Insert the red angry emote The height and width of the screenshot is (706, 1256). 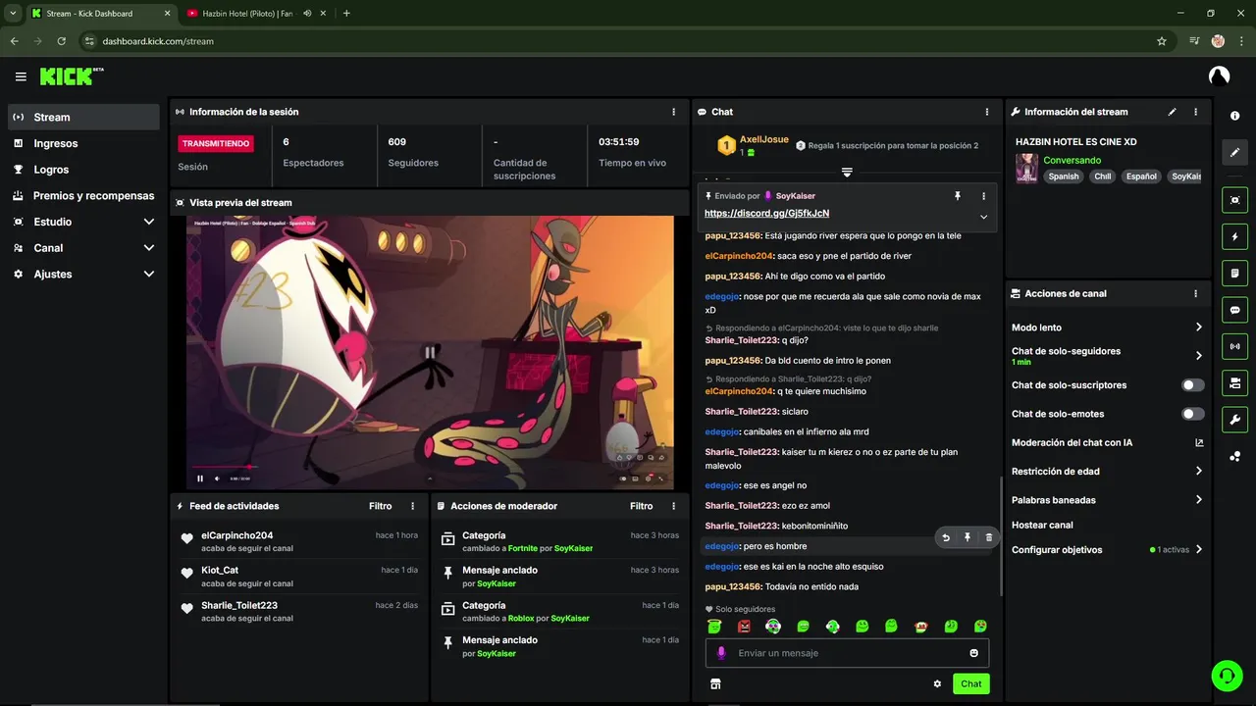744,627
